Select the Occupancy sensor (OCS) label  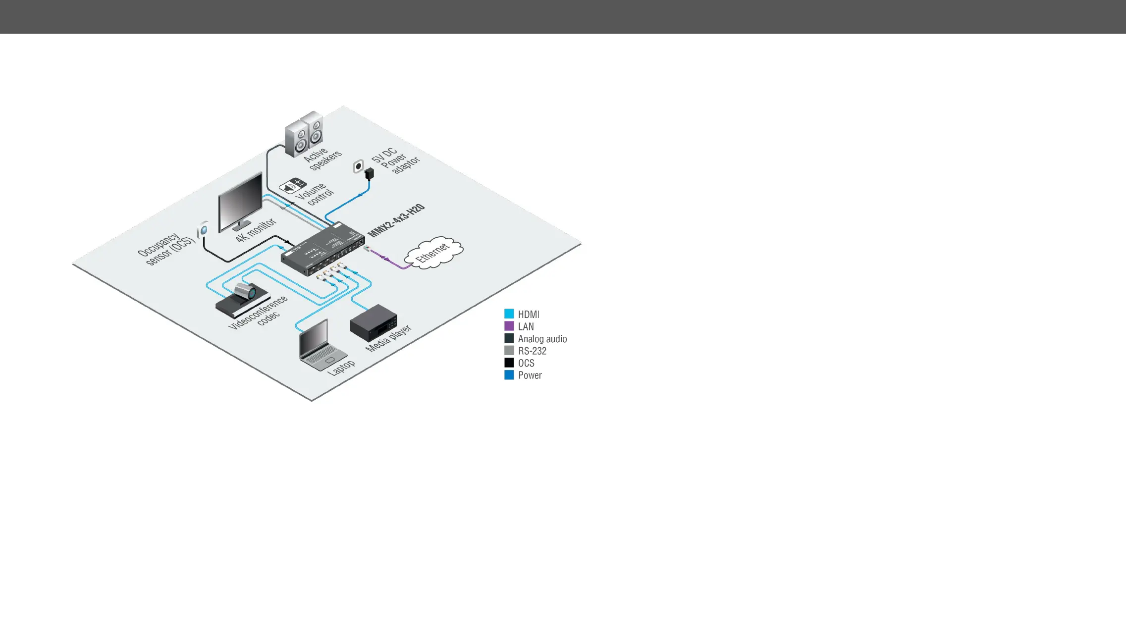[166, 249]
